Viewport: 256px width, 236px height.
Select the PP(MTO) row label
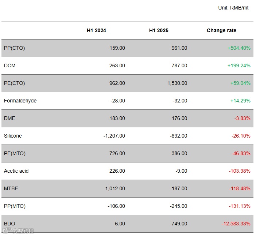(x=15, y=206)
